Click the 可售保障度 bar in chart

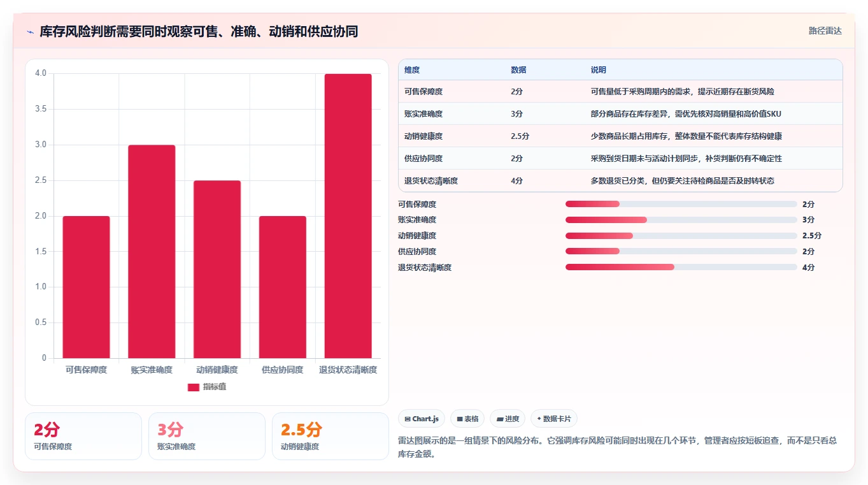(x=86, y=287)
